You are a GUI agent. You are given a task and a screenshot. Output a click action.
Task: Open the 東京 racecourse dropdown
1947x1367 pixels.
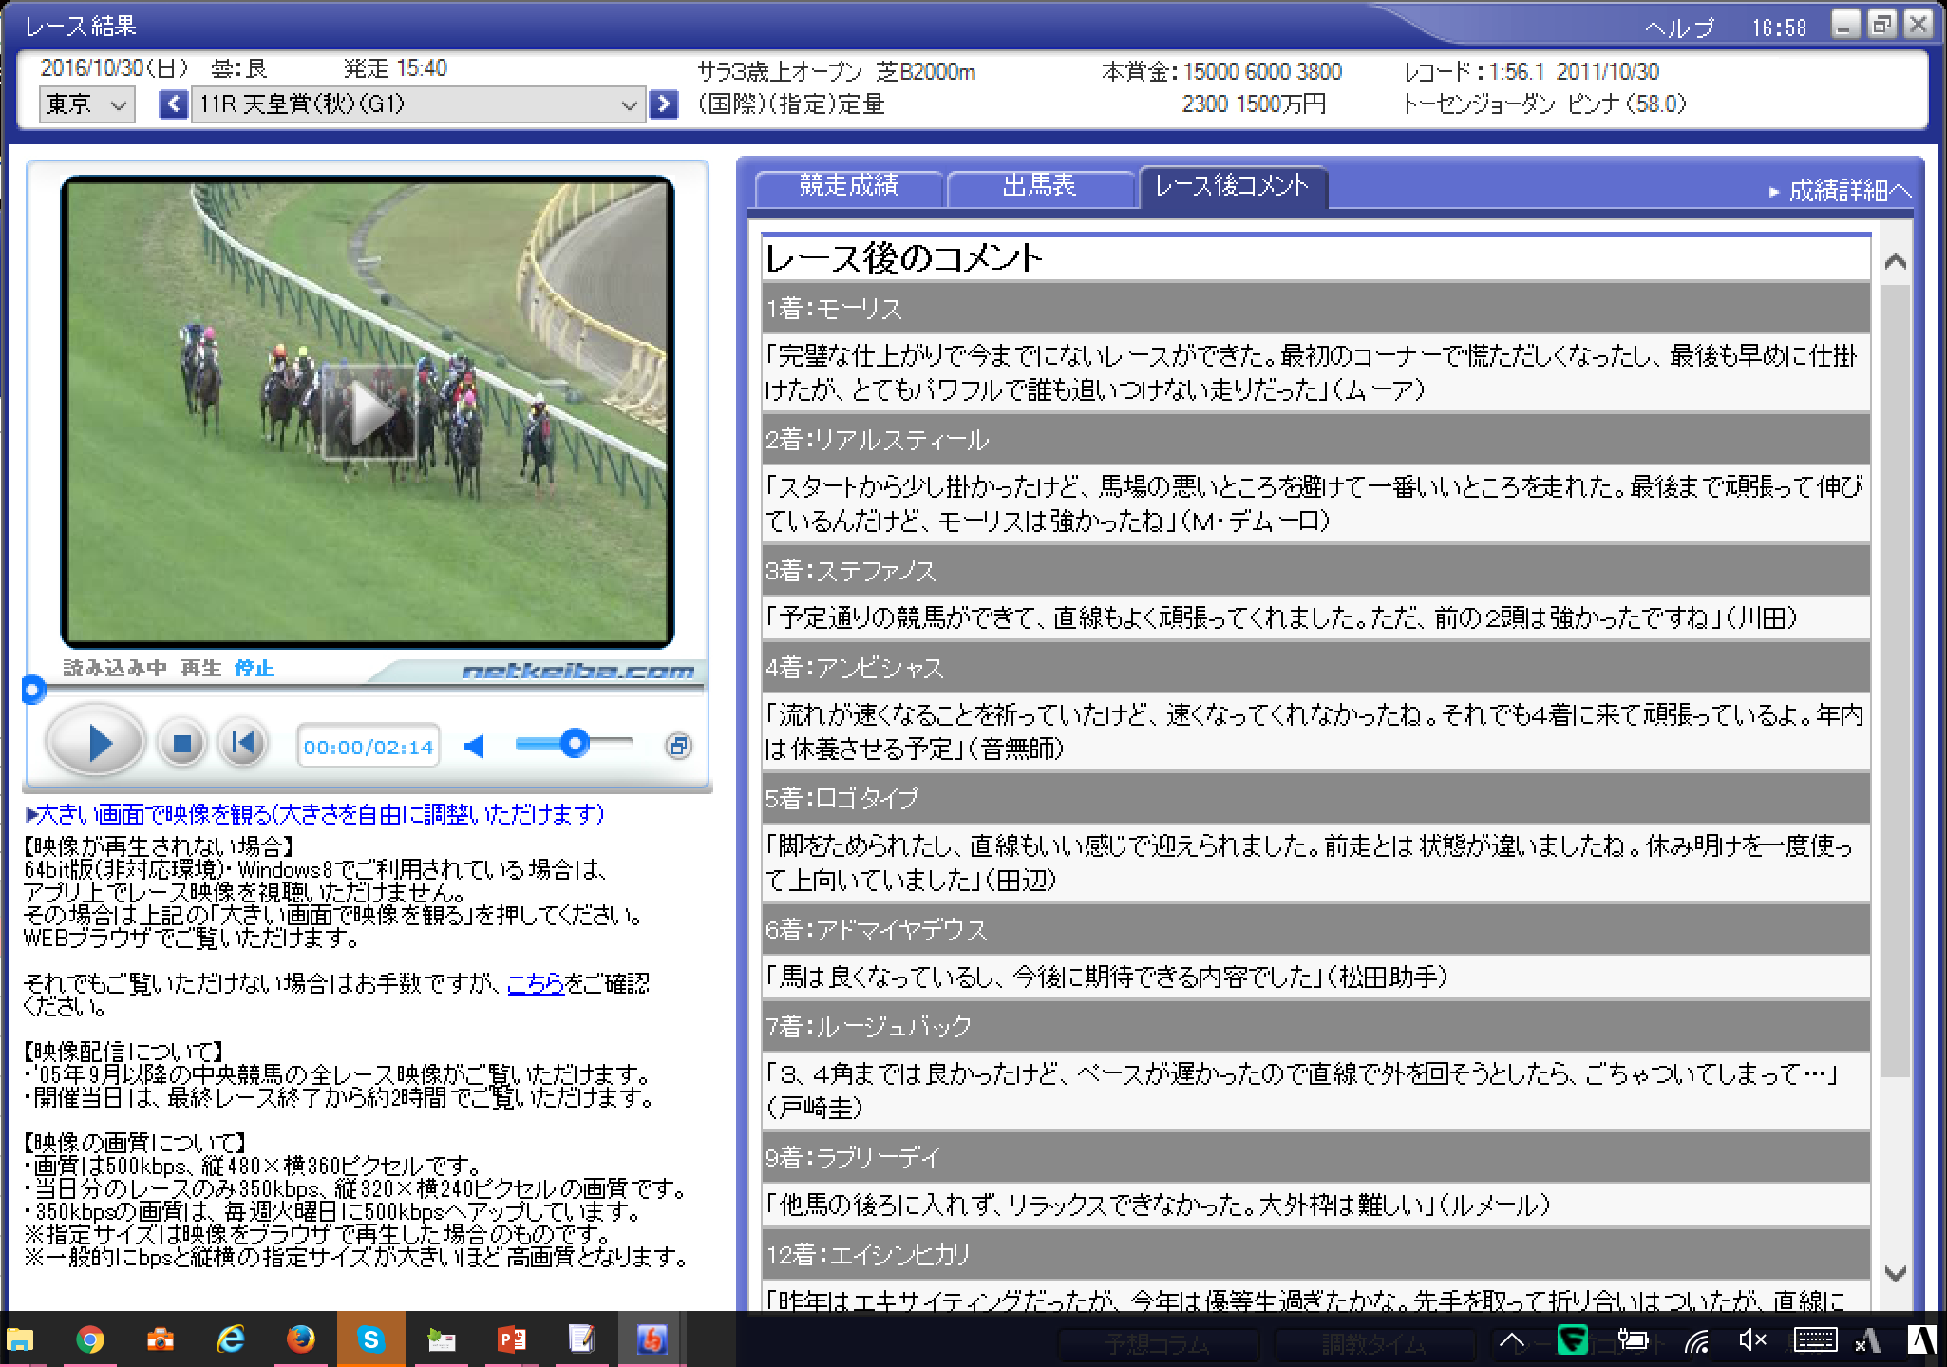86,104
